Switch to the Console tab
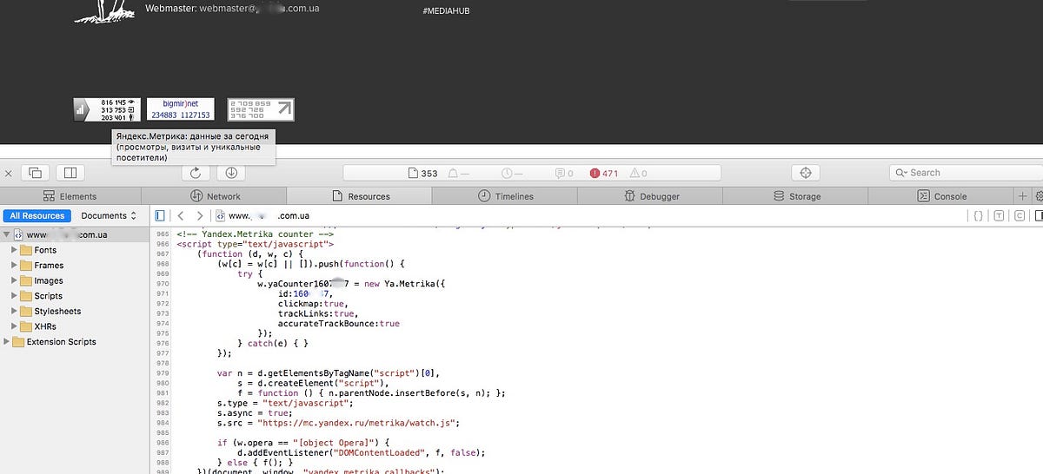The image size is (1043, 474). tap(942, 196)
